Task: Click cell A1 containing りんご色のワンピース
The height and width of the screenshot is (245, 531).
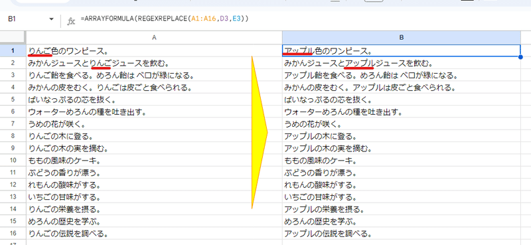Action: 154,51
